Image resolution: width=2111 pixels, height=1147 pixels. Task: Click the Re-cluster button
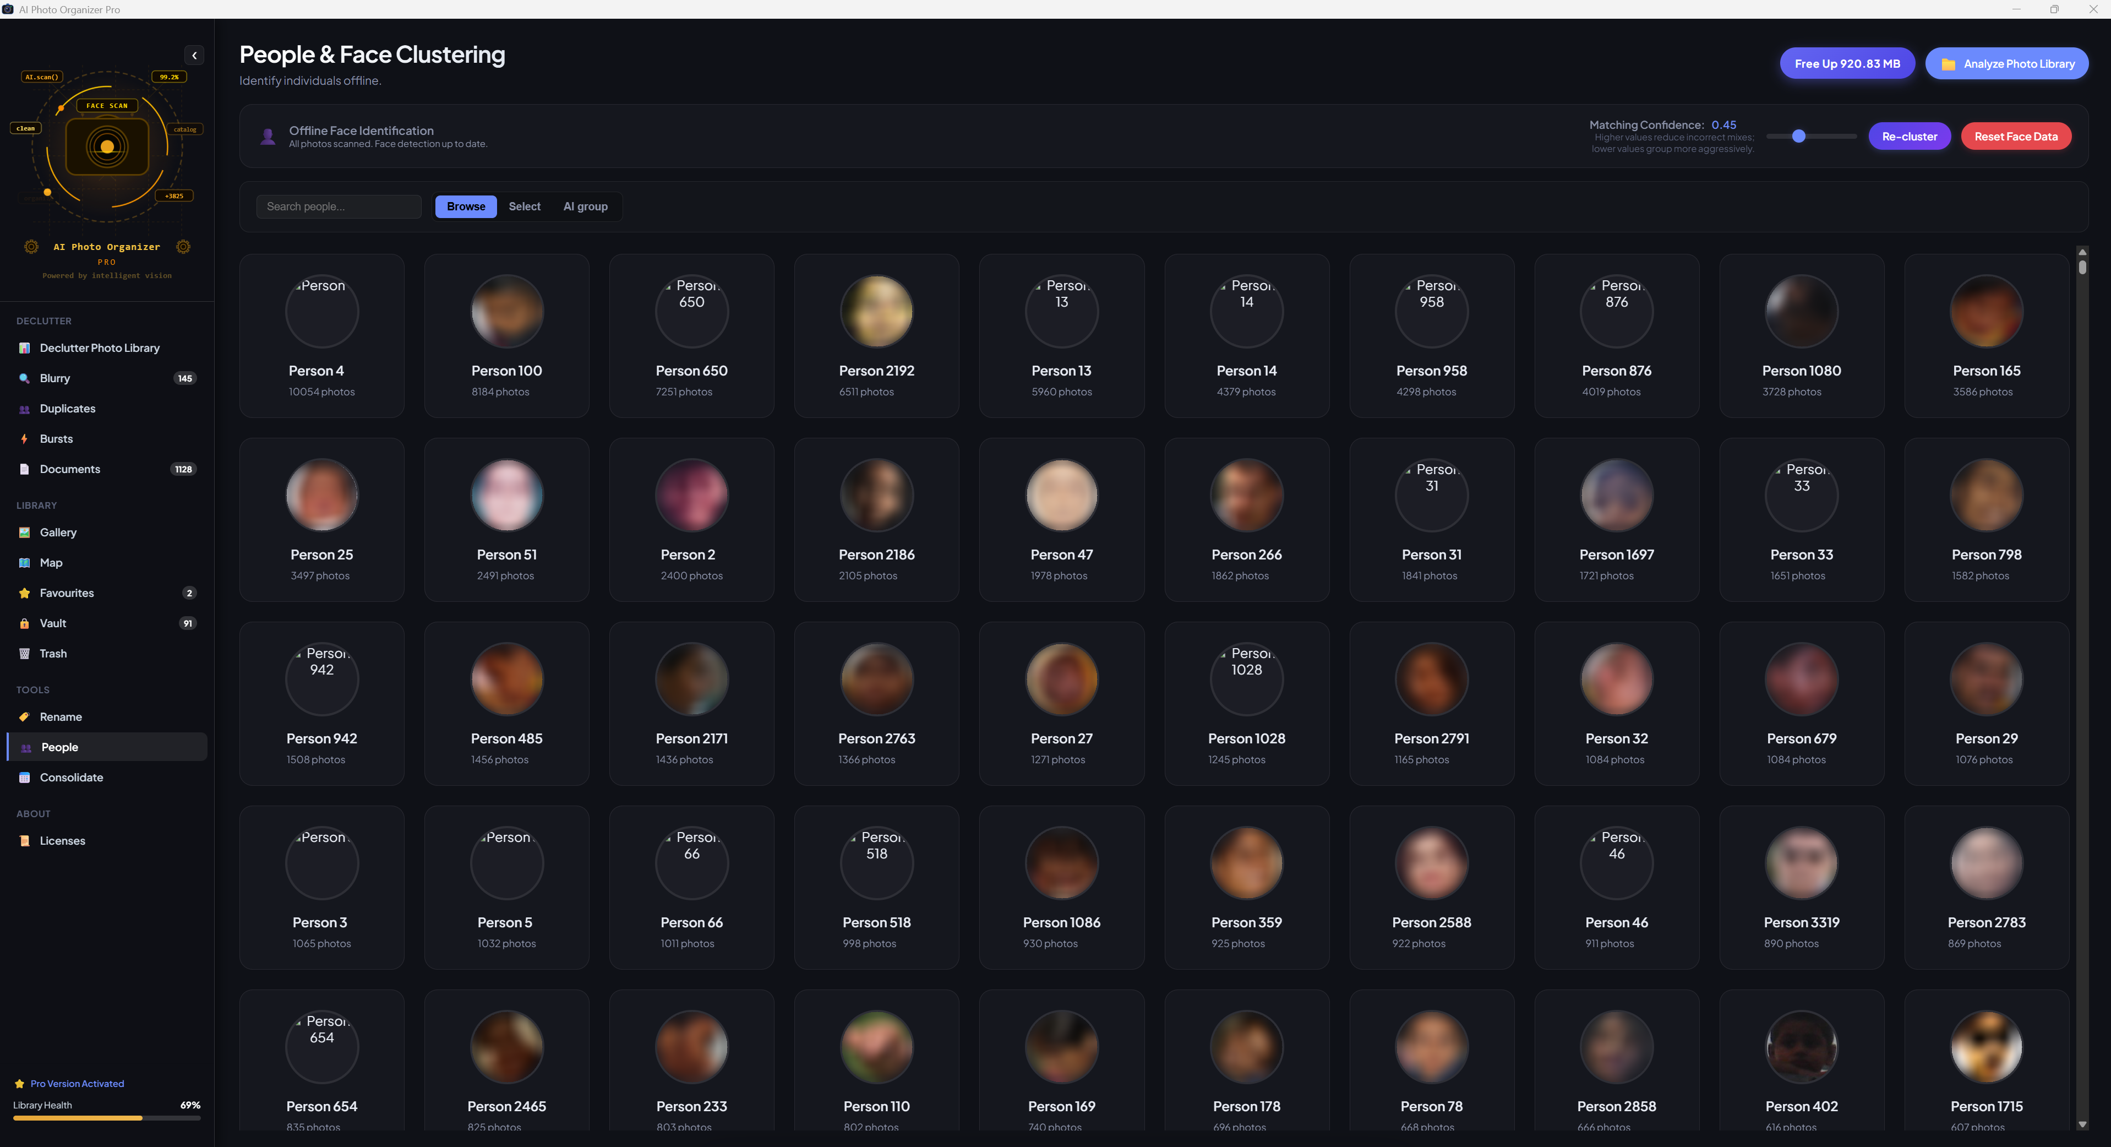pyautogui.click(x=1910, y=136)
